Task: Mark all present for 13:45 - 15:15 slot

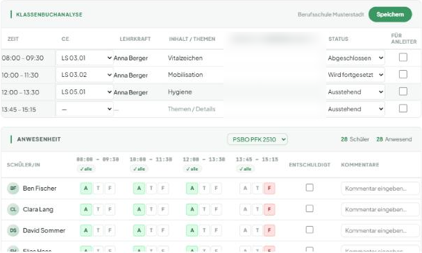Action: (245, 169)
